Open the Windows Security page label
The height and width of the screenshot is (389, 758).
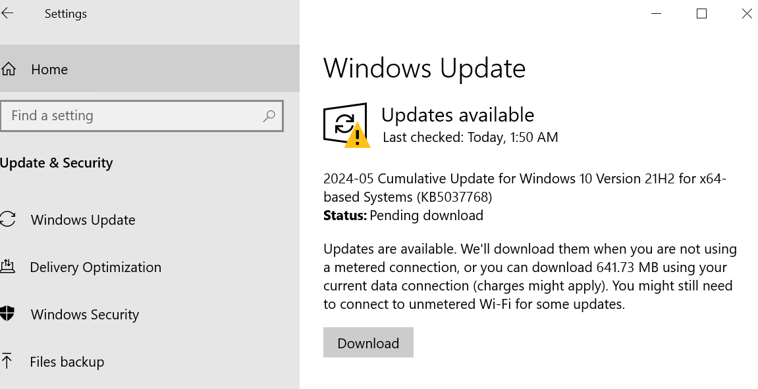[85, 315]
